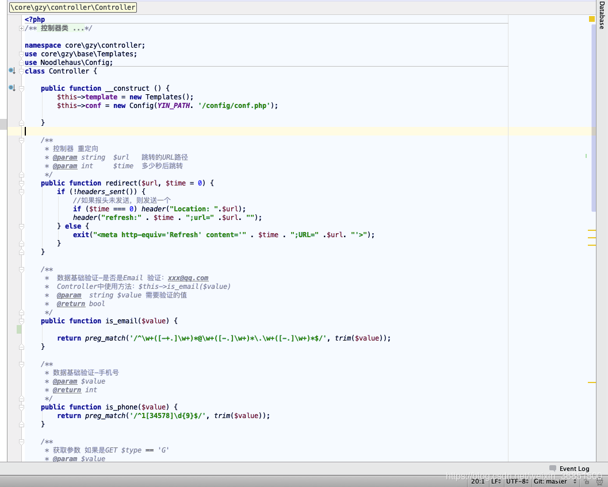Collapse the else block in redirect
Viewport: 608px width, 487px height.
pyautogui.click(x=22, y=226)
